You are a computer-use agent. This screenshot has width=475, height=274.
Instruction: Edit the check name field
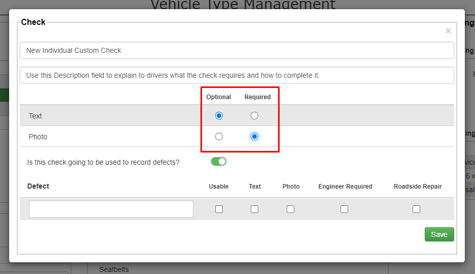(x=237, y=50)
